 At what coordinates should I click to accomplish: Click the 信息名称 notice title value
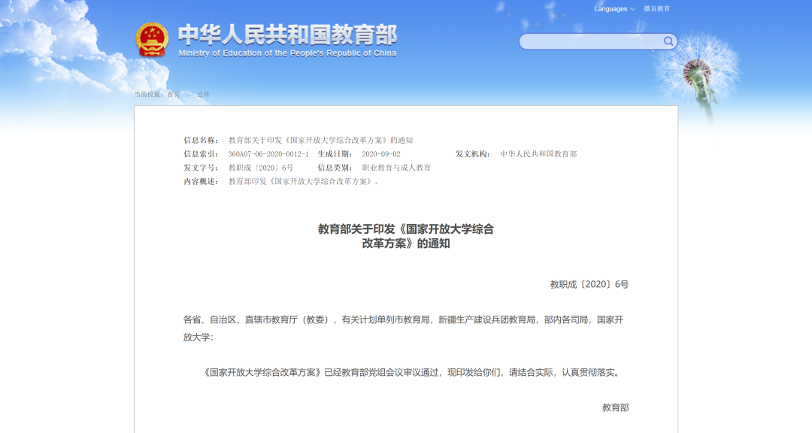pos(320,141)
